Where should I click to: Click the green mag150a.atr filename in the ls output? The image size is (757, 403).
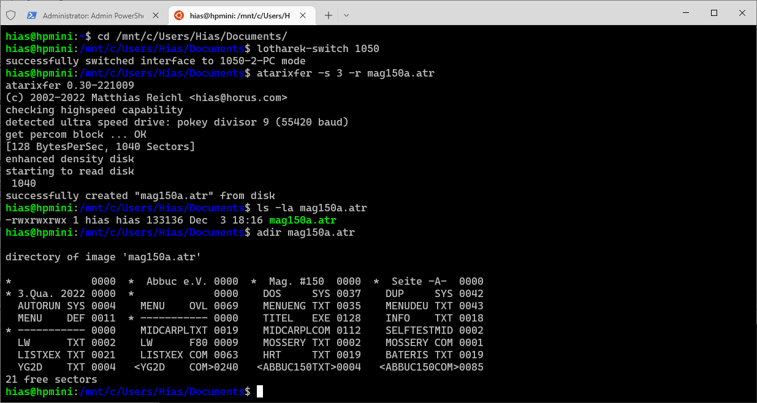[303, 220]
